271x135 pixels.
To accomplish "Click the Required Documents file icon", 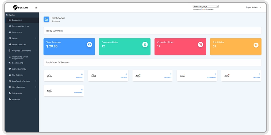I will coord(10,50).
